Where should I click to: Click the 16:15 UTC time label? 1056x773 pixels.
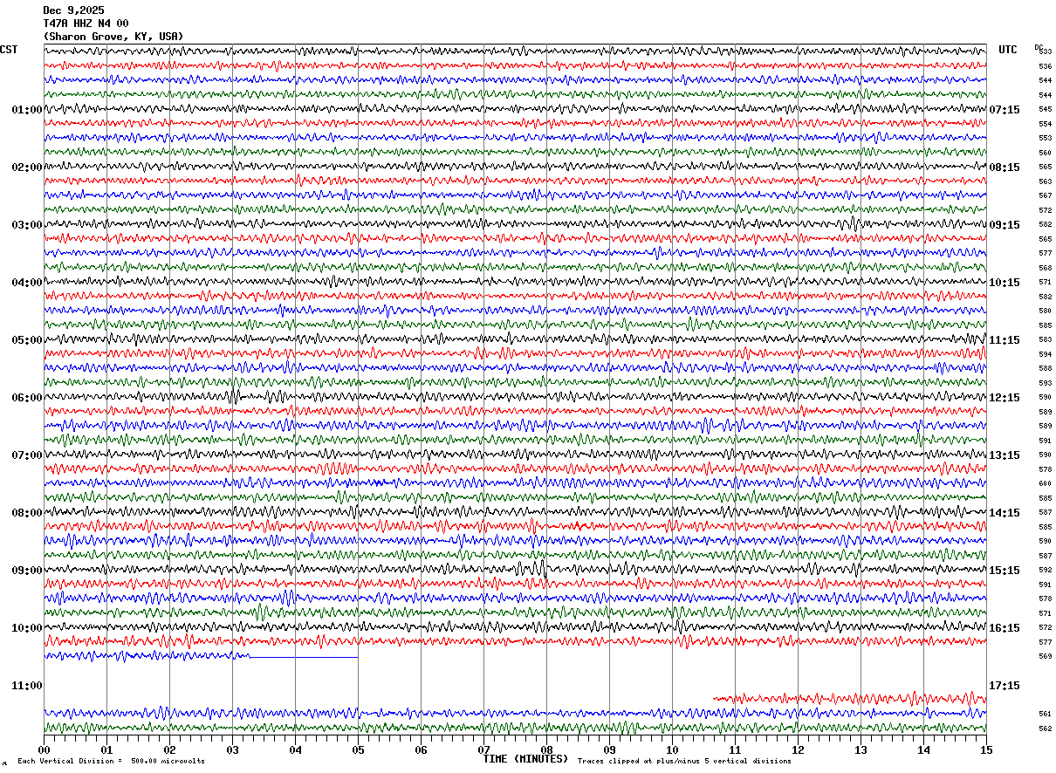point(1005,628)
